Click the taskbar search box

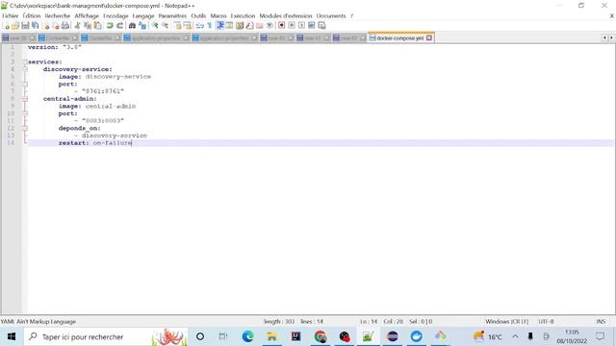tap(106, 336)
